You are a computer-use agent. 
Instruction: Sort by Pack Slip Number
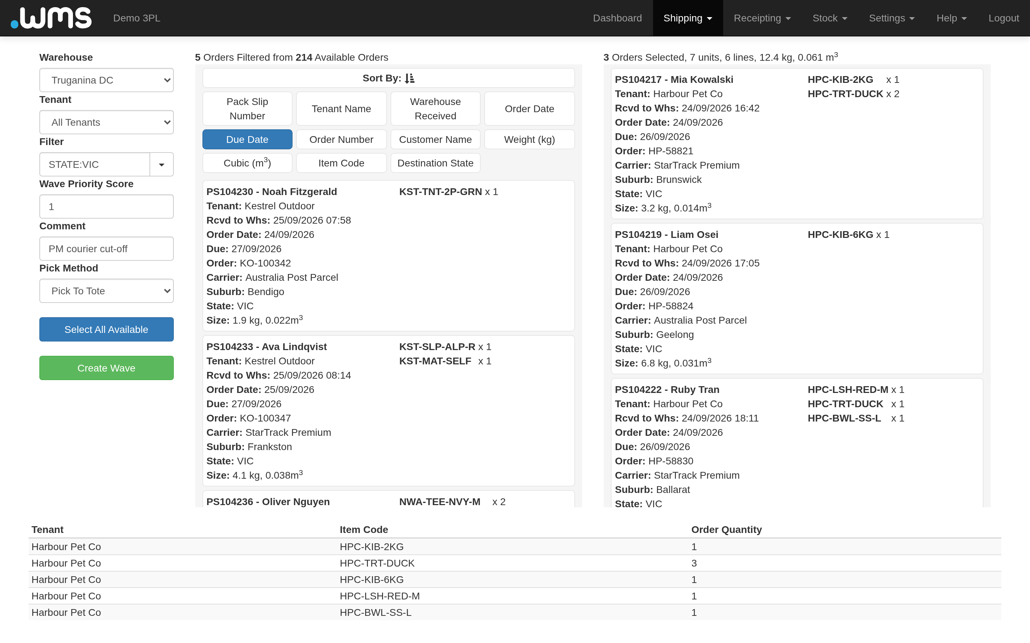pos(247,109)
